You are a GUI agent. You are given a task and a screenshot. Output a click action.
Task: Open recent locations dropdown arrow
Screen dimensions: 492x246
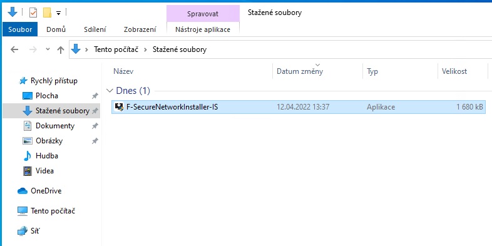point(48,49)
